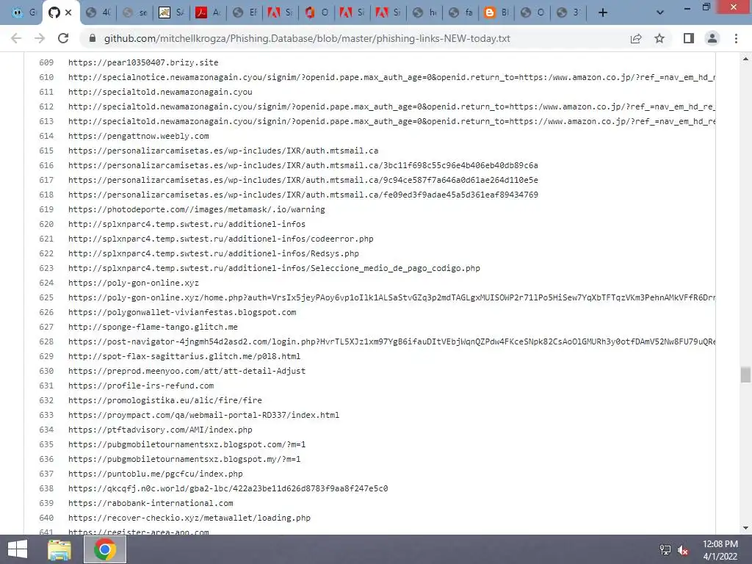Image resolution: width=752 pixels, height=564 pixels.
Task: Click the page vertical scrollbar thumb
Action: click(x=745, y=375)
